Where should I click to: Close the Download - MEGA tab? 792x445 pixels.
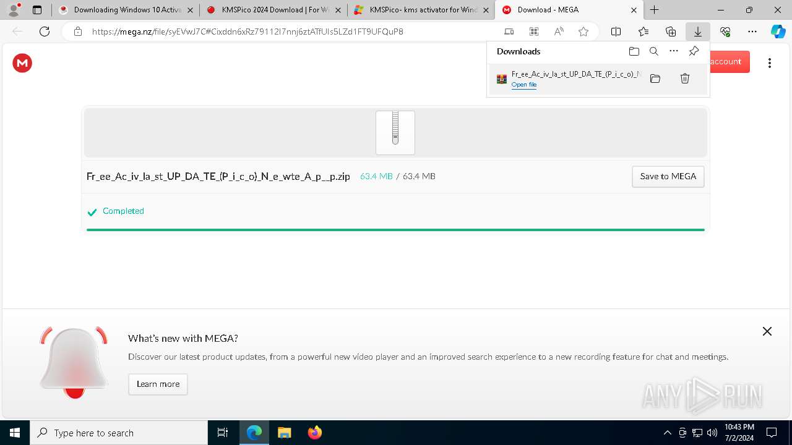click(x=634, y=10)
